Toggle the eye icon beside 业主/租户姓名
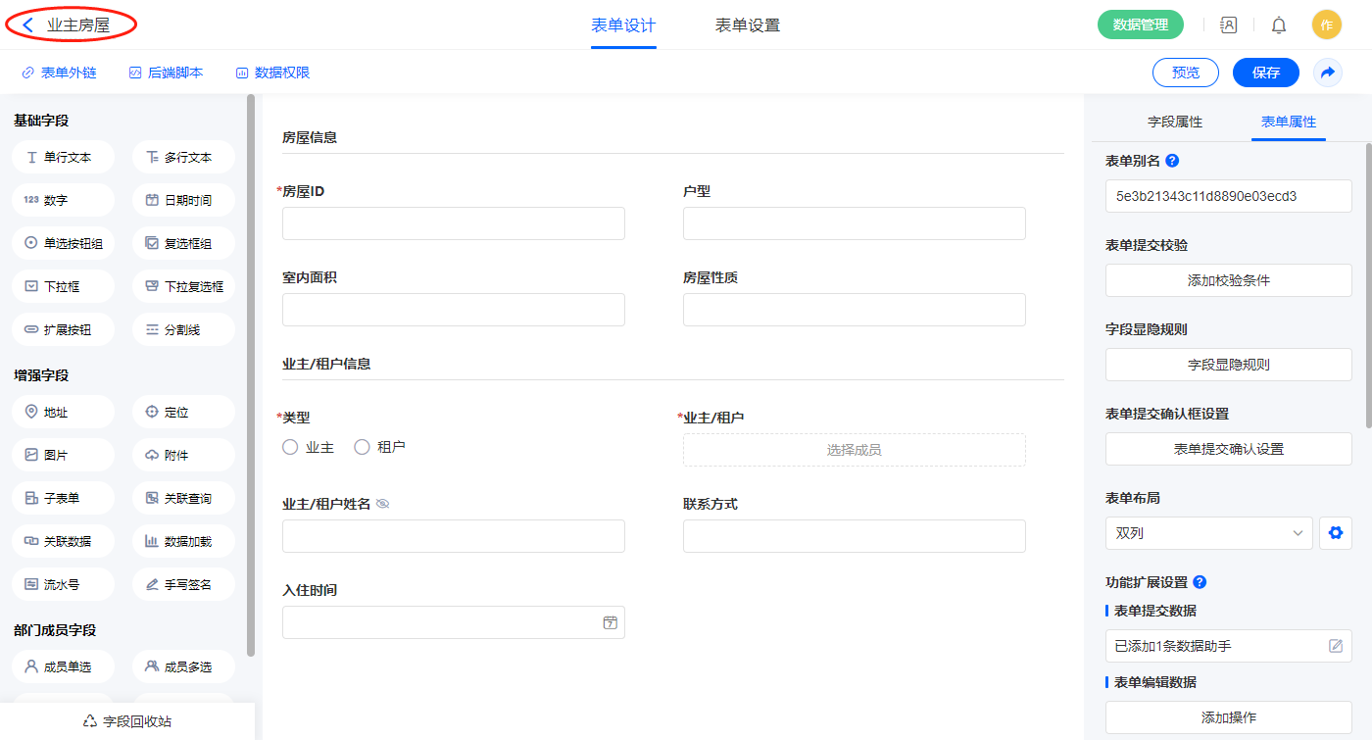 pyautogui.click(x=383, y=504)
